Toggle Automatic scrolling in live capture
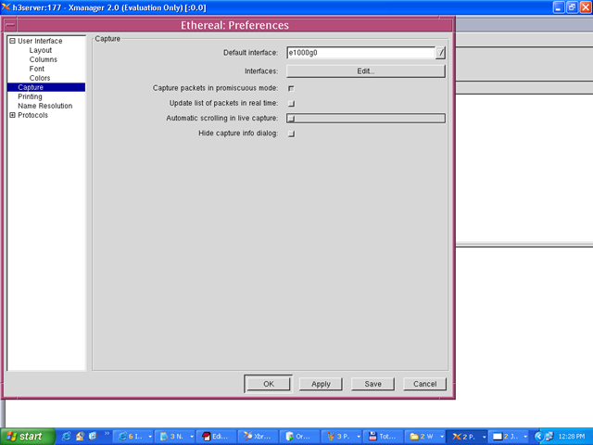This screenshot has height=445, width=593. coord(291,119)
